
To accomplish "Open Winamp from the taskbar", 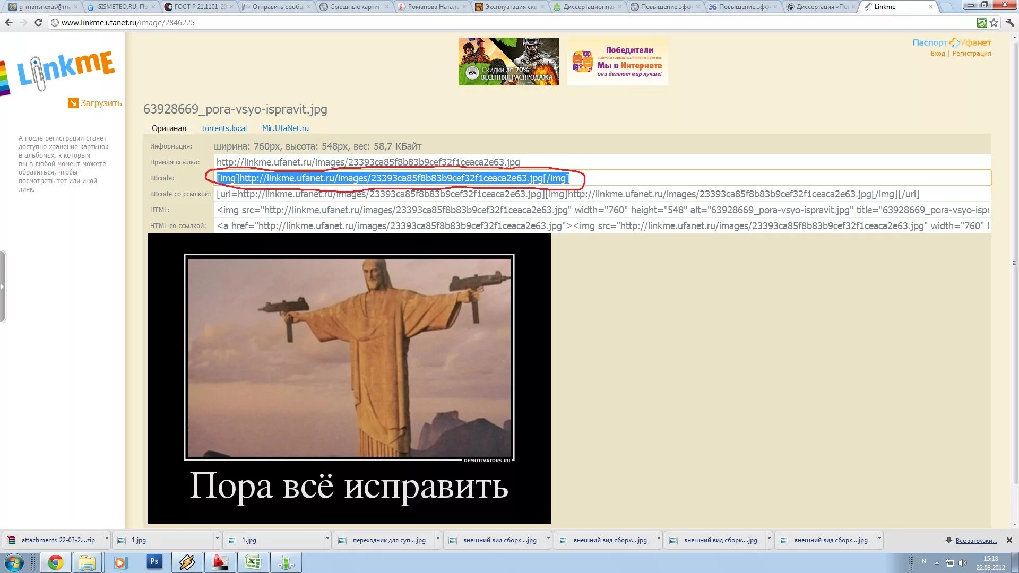I will point(187,562).
